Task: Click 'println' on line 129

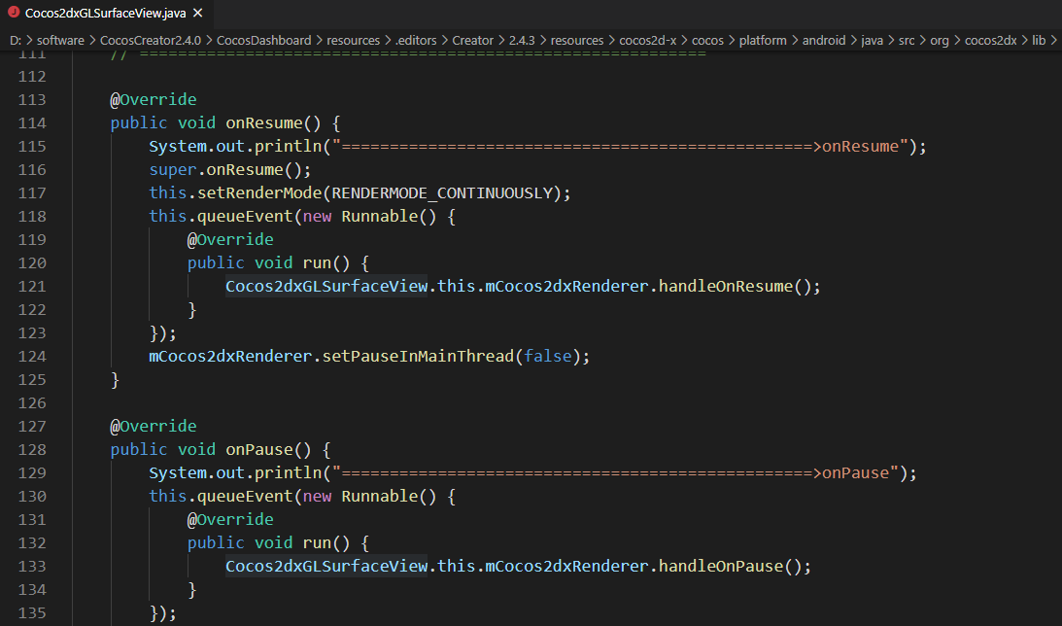Action: click(x=288, y=472)
